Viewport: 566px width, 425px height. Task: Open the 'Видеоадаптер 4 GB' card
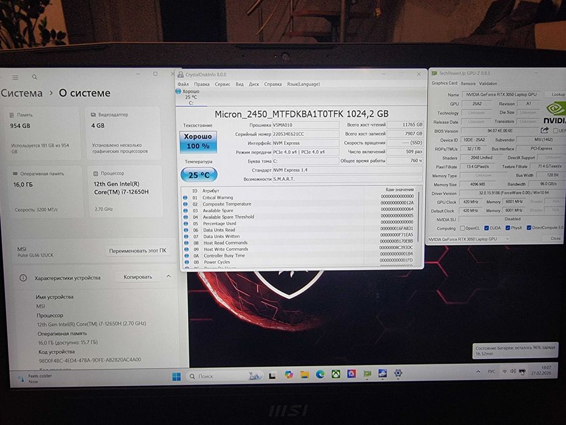pyautogui.click(x=123, y=133)
